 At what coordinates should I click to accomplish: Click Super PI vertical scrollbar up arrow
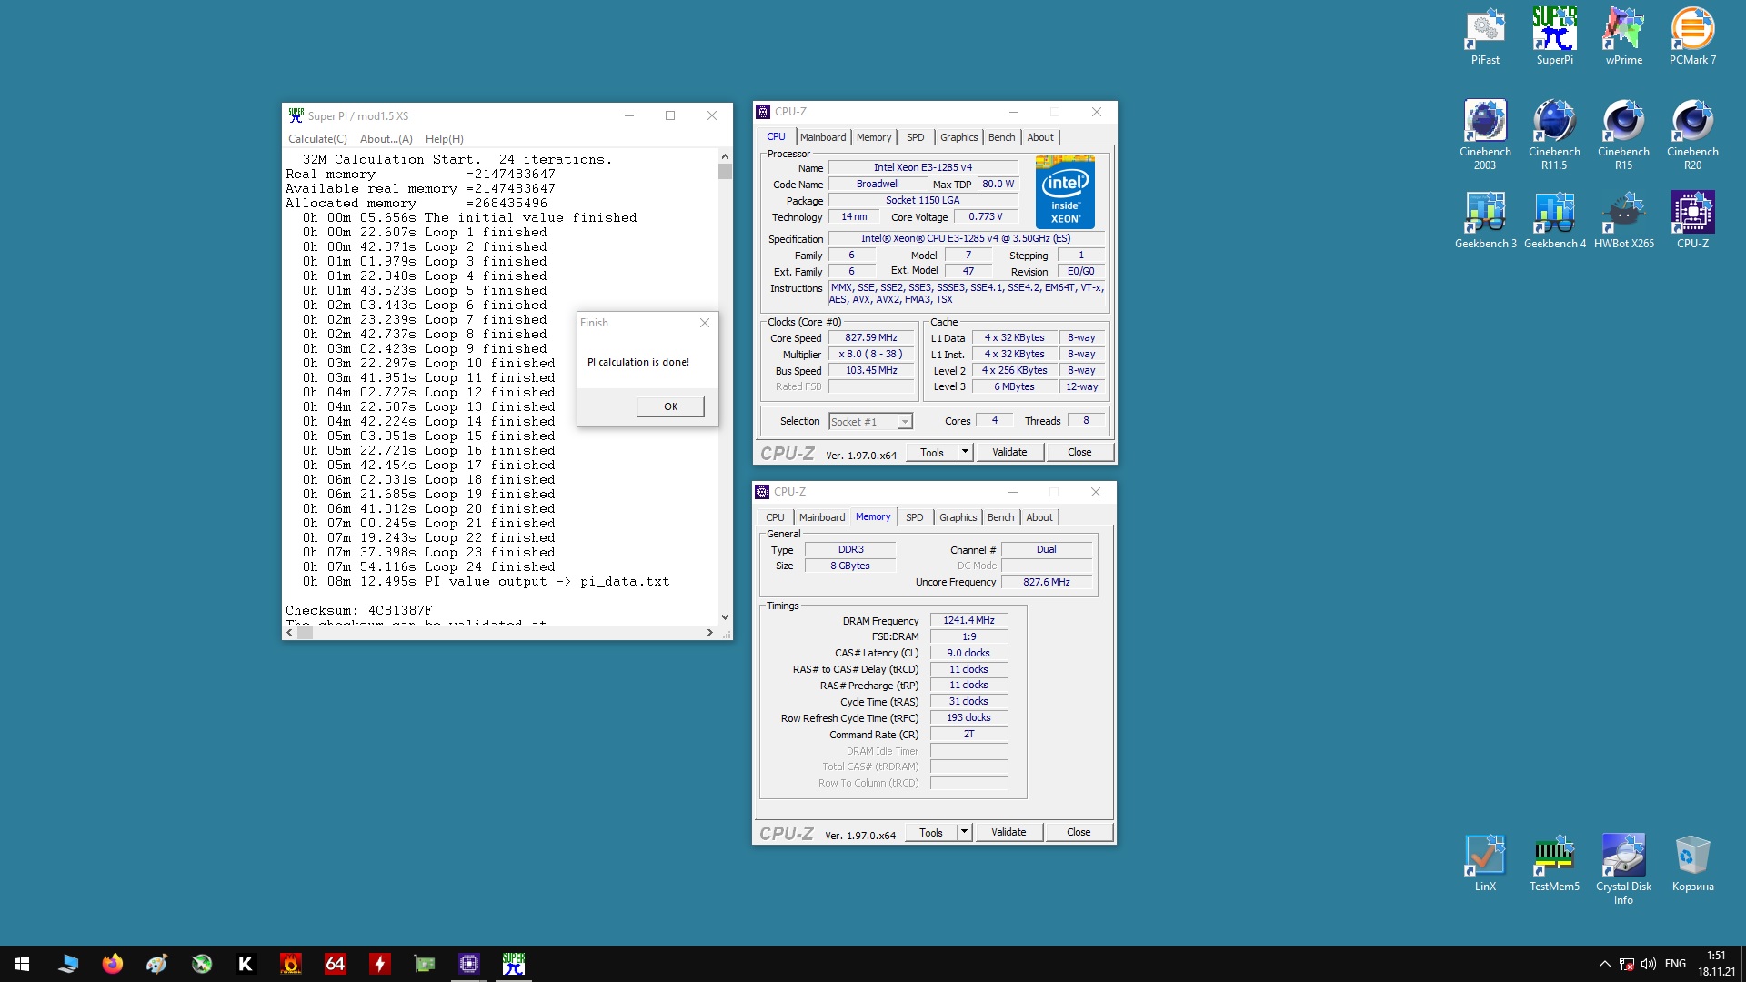(x=725, y=156)
